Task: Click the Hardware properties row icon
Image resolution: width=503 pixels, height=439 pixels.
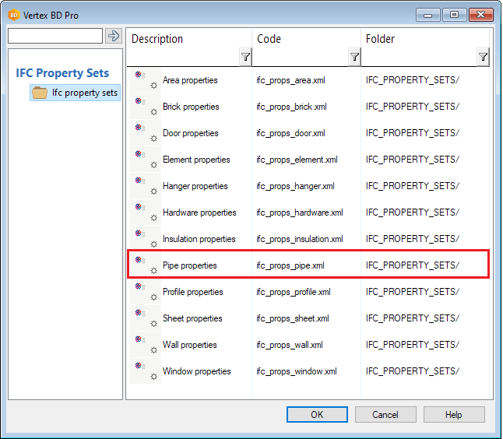Action: (x=146, y=212)
